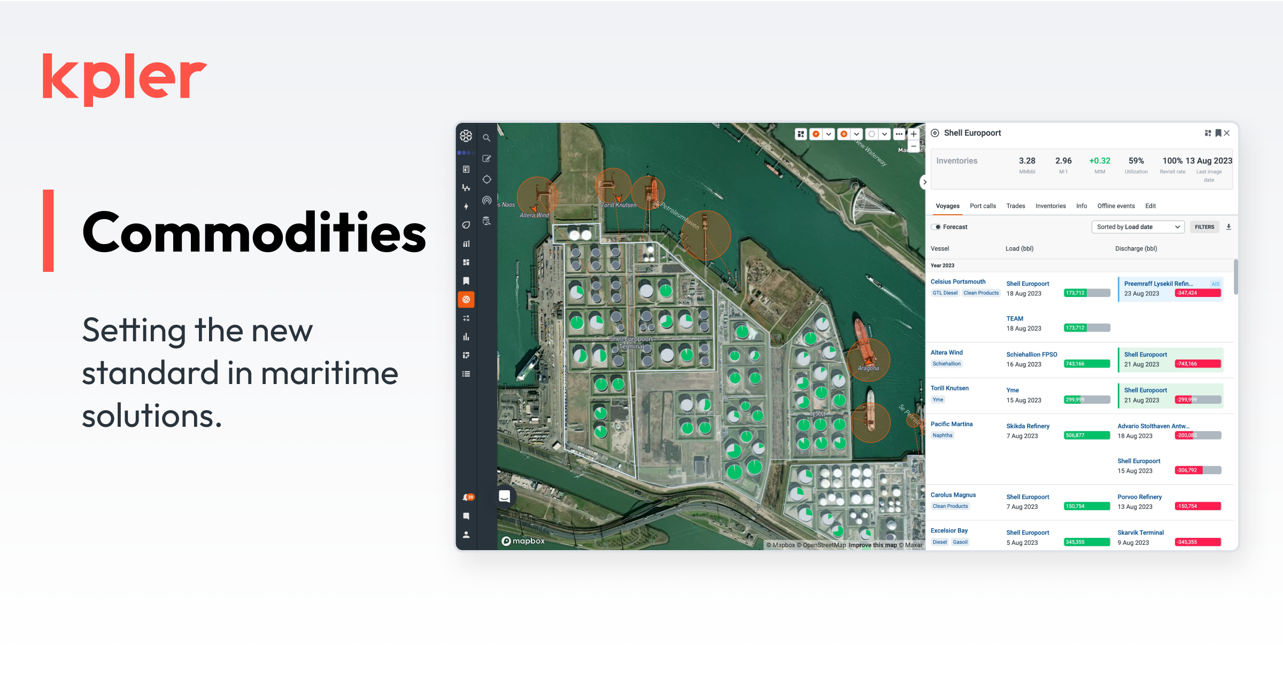The height and width of the screenshot is (673, 1283).
Task: Switch to the Port calls tab
Action: [983, 206]
